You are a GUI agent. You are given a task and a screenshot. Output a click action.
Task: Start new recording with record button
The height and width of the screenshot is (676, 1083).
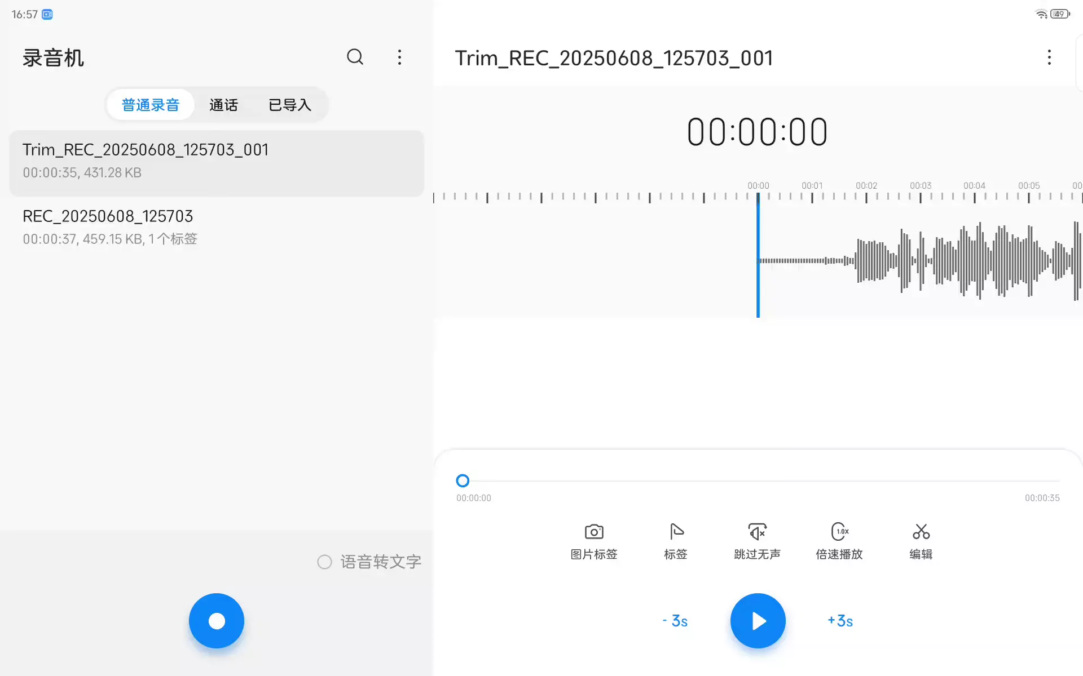[217, 621]
